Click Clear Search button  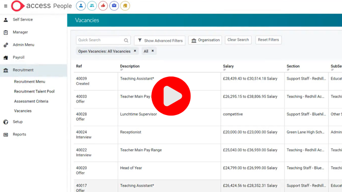[x=238, y=40]
